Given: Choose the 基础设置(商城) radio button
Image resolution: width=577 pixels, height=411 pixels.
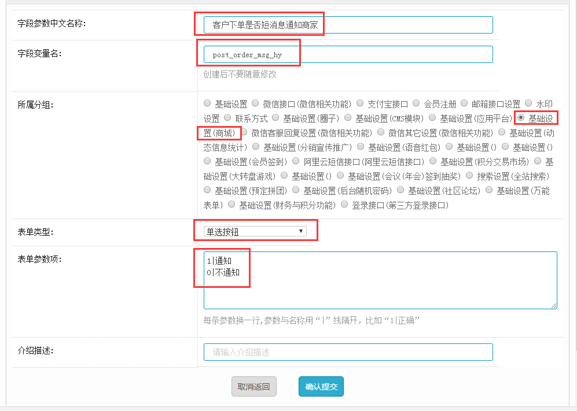Looking at the screenshot, I should (521, 118).
